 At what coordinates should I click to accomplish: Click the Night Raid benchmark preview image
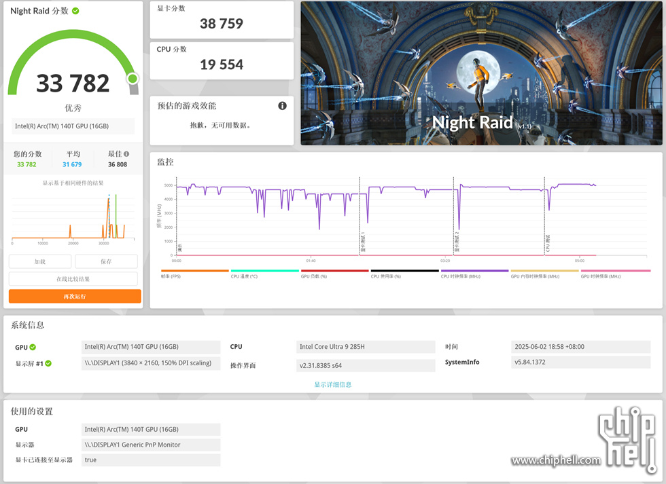coord(481,73)
